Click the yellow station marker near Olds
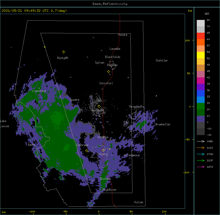 point(99,106)
